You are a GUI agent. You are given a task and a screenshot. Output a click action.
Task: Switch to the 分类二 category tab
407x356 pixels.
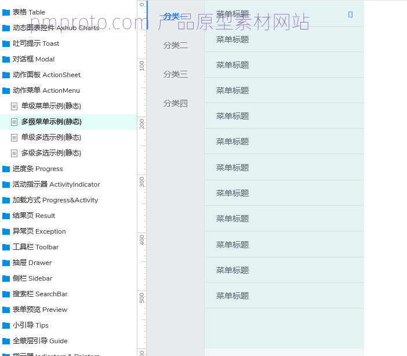pos(175,45)
